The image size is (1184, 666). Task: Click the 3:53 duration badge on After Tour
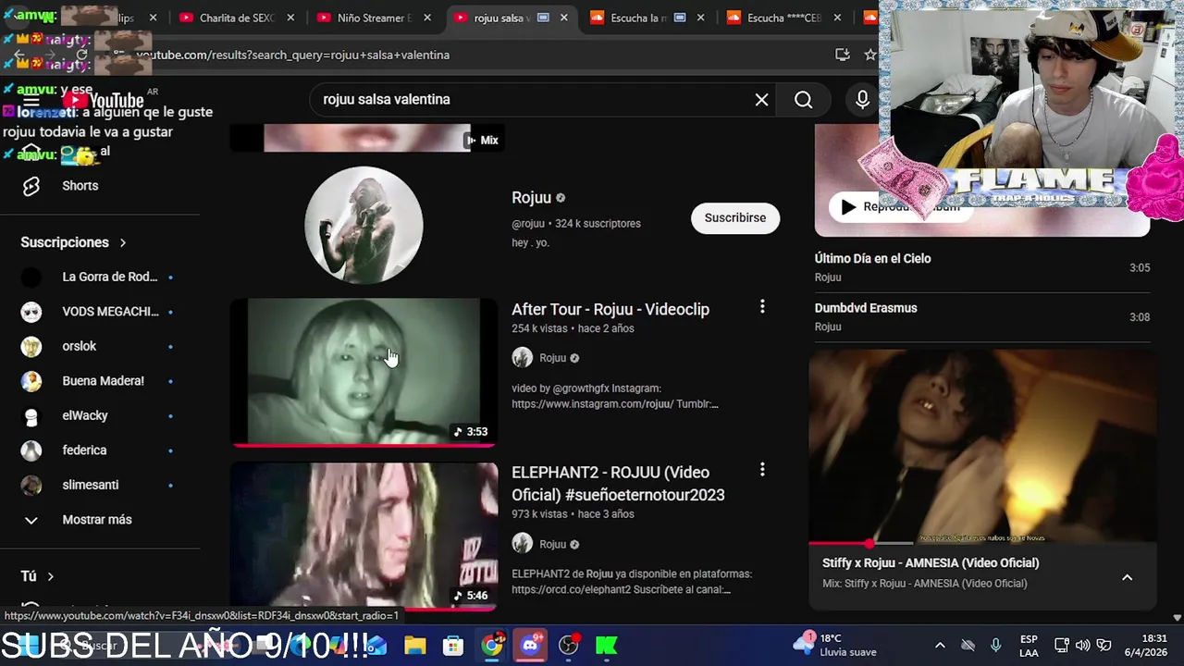click(470, 431)
